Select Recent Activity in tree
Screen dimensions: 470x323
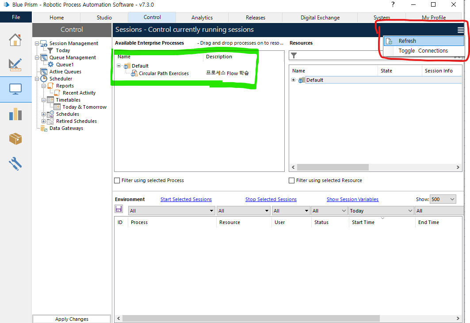(79, 93)
